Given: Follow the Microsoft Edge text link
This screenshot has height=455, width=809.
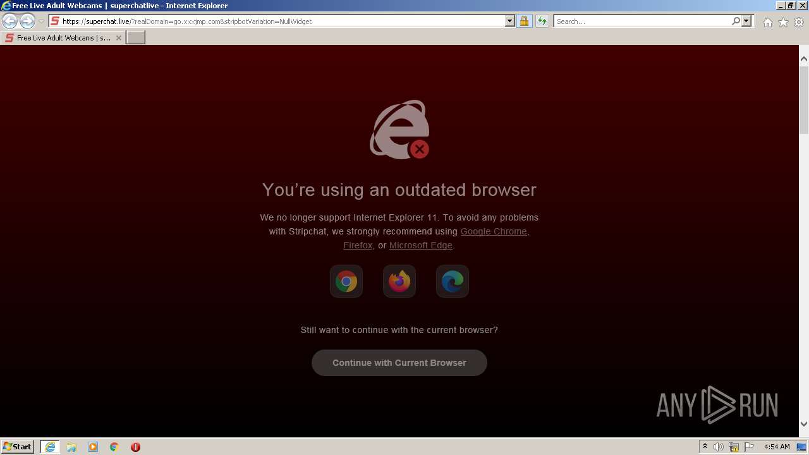Looking at the screenshot, I should point(421,245).
